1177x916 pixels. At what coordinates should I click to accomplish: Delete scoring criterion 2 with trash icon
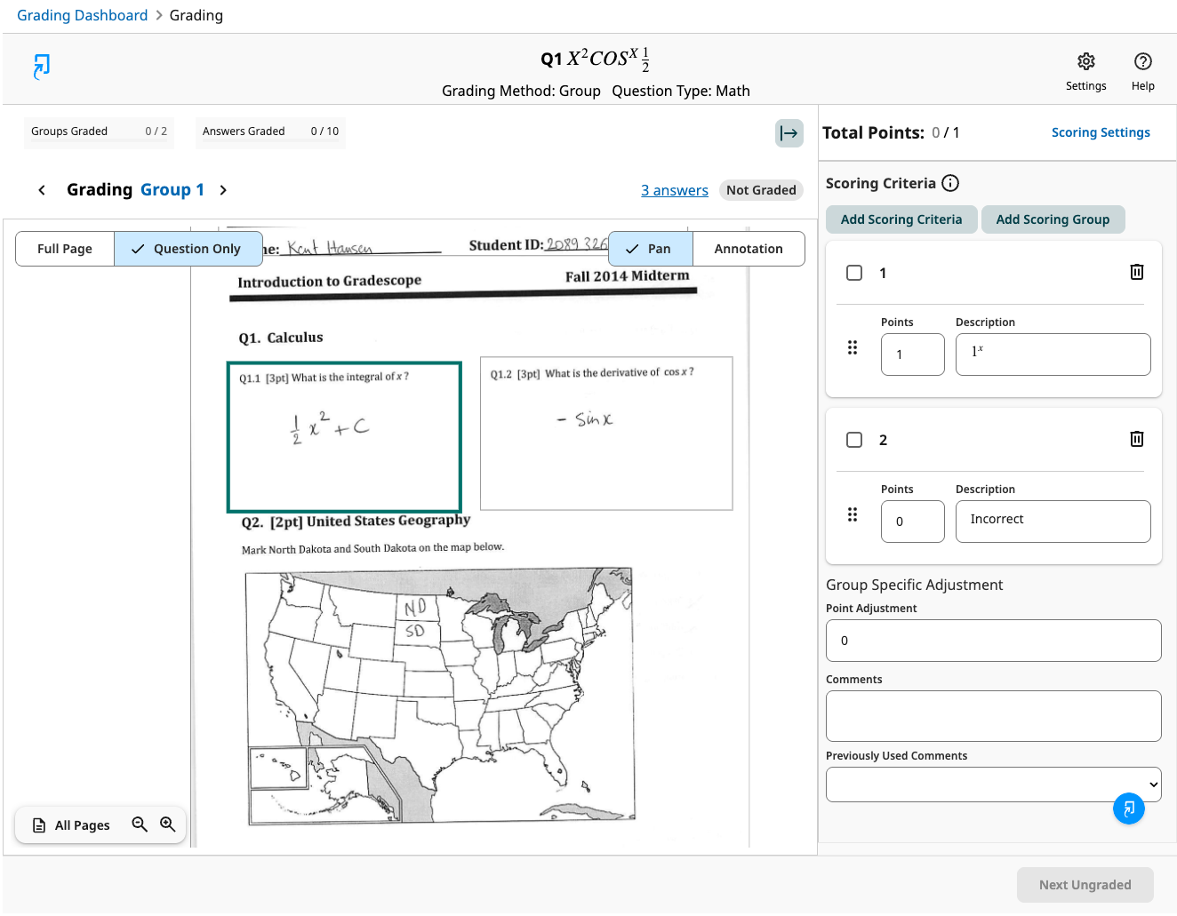click(1136, 439)
